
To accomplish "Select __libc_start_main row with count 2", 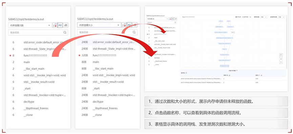I will coord(38,69).
